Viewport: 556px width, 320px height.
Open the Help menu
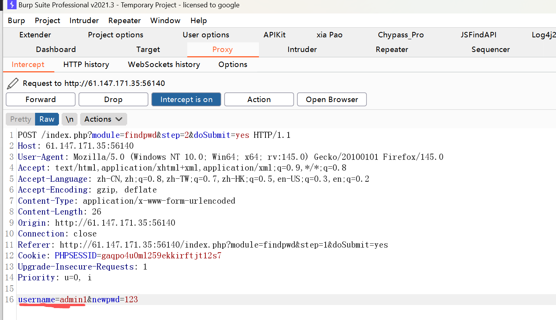(x=198, y=21)
